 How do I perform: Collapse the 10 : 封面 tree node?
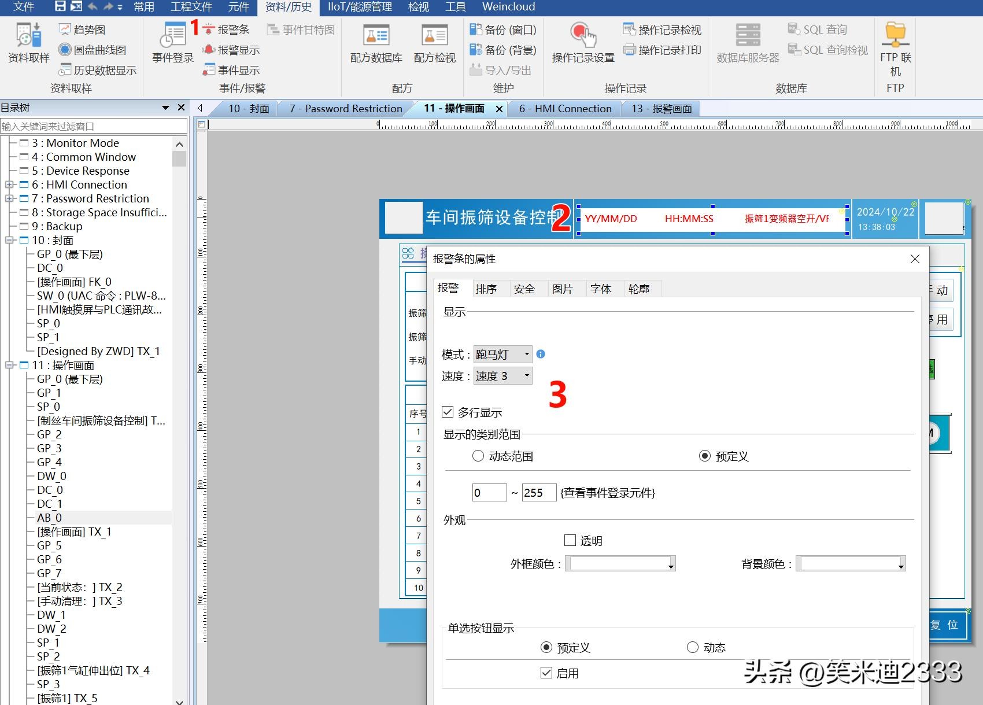click(9, 240)
